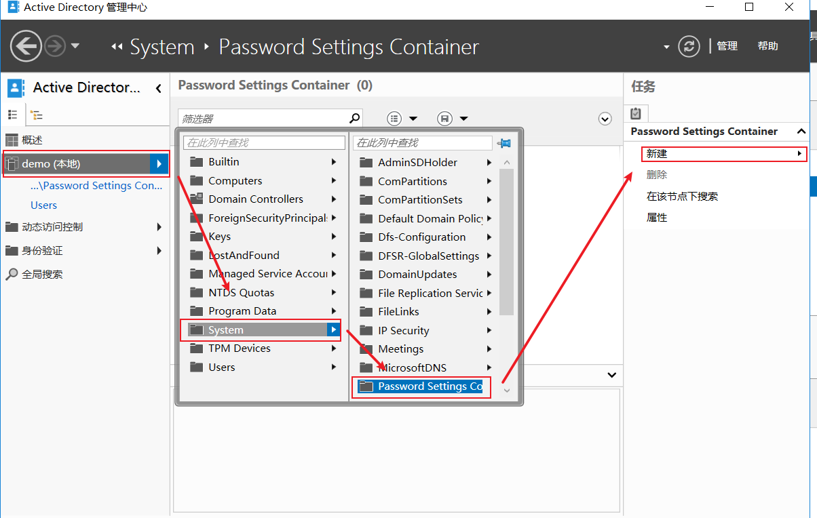
Task: Click the Users link under demo
Action: pyautogui.click(x=43, y=205)
